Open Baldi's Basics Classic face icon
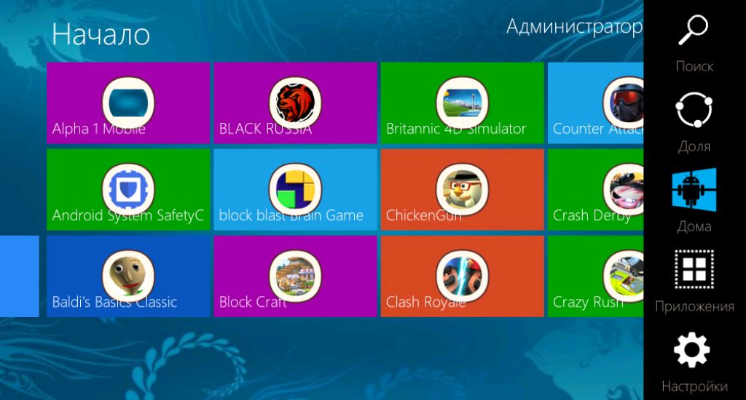 tap(128, 276)
